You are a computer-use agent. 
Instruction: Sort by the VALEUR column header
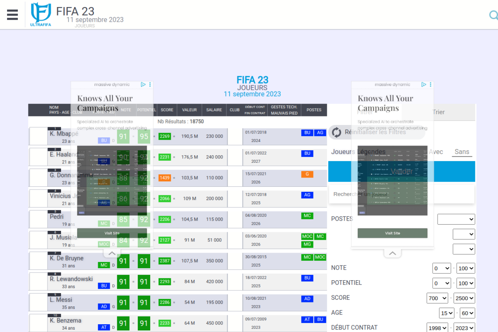pyautogui.click(x=189, y=110)
